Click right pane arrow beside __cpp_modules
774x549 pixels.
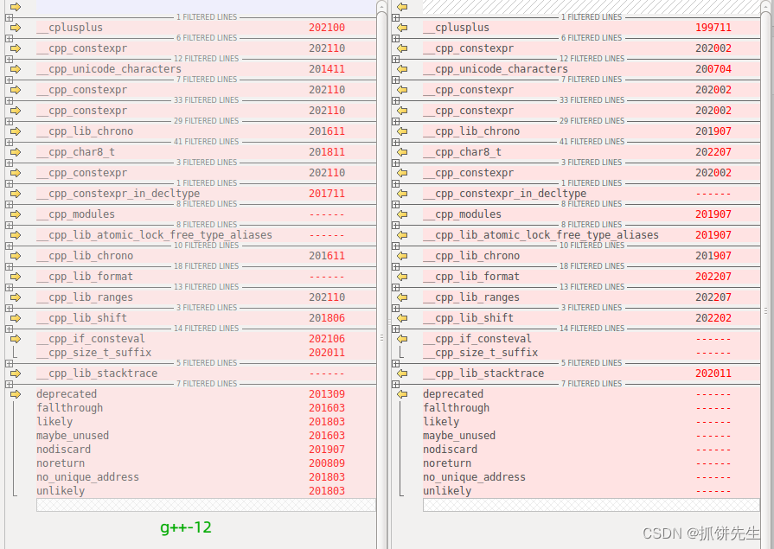pos(402,214)
